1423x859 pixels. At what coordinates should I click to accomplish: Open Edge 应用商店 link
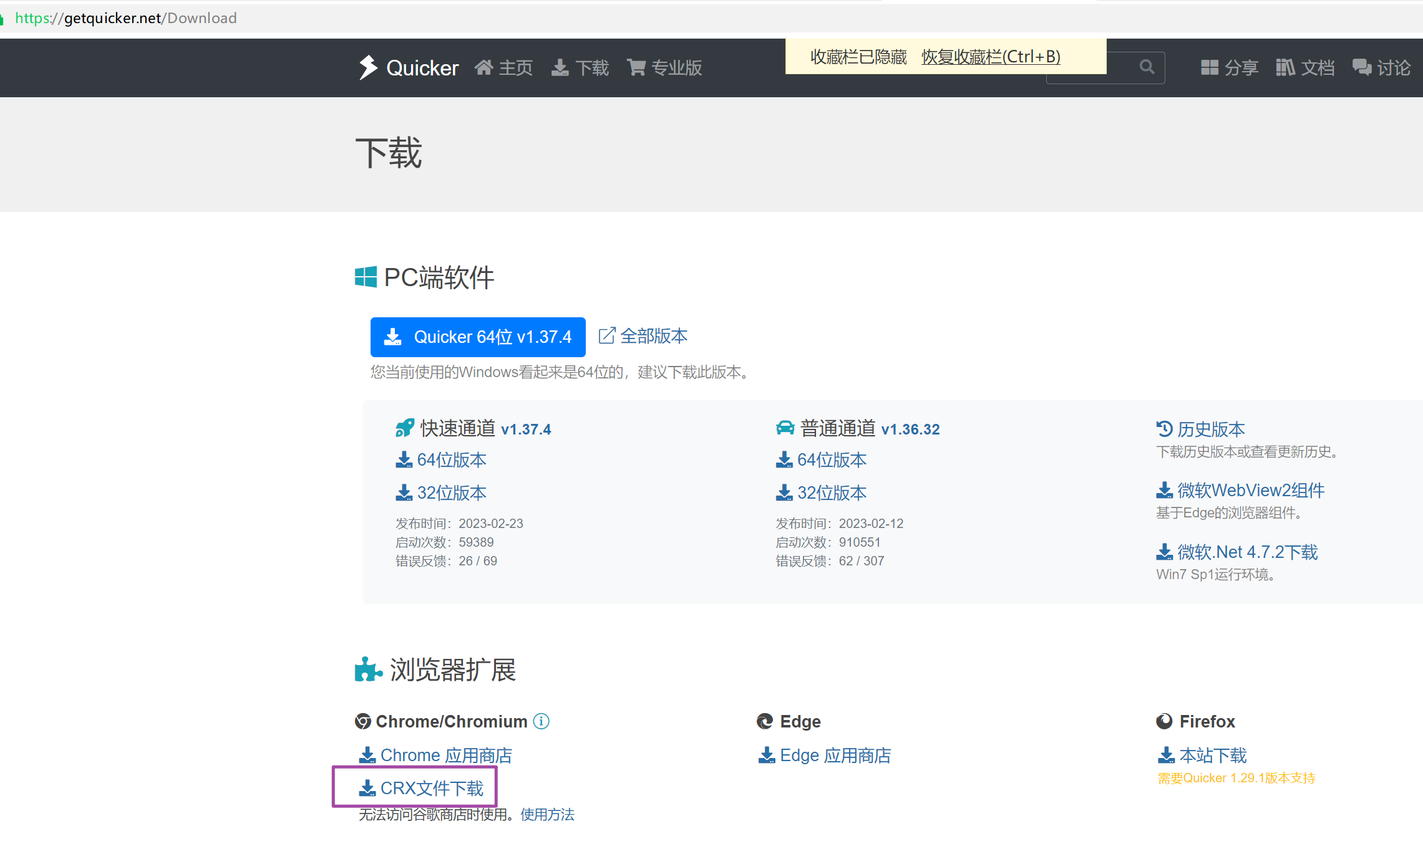tap(835, 756)
